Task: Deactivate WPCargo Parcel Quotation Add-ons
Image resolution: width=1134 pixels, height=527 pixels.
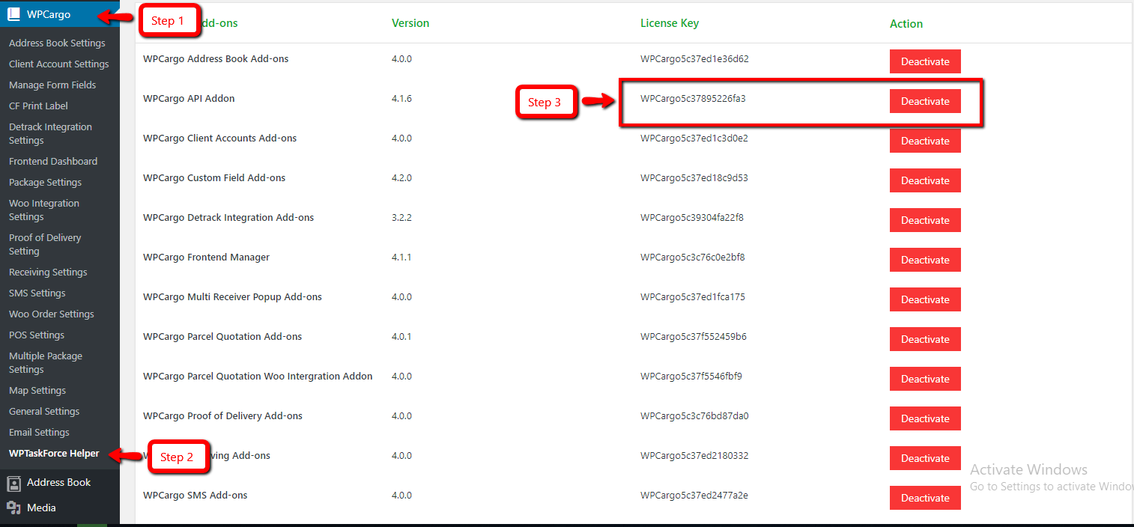Action: 924,339
